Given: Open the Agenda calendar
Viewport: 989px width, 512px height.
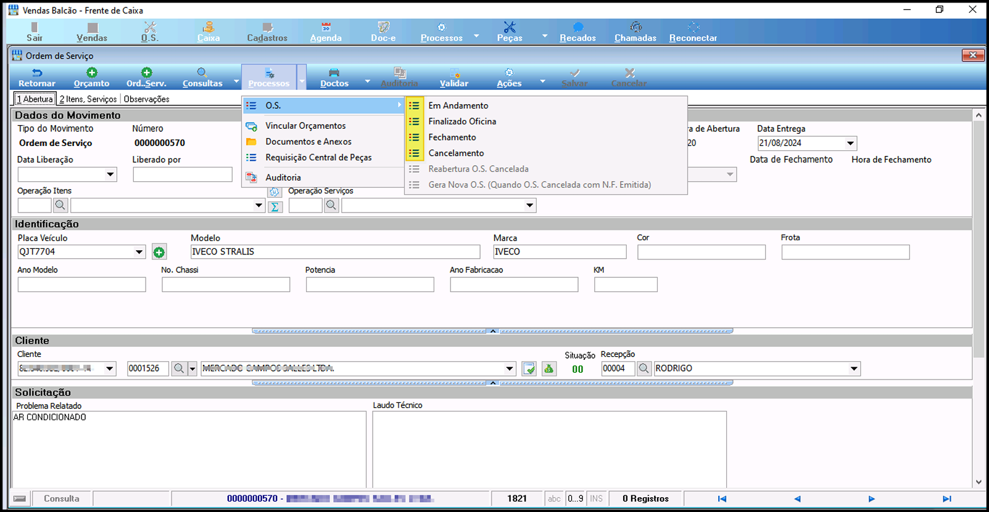Looking at the screenshot, I should 326,31.
